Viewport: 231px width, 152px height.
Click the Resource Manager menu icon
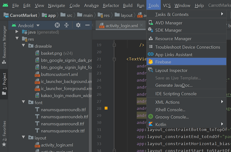[x=151, y=38]
